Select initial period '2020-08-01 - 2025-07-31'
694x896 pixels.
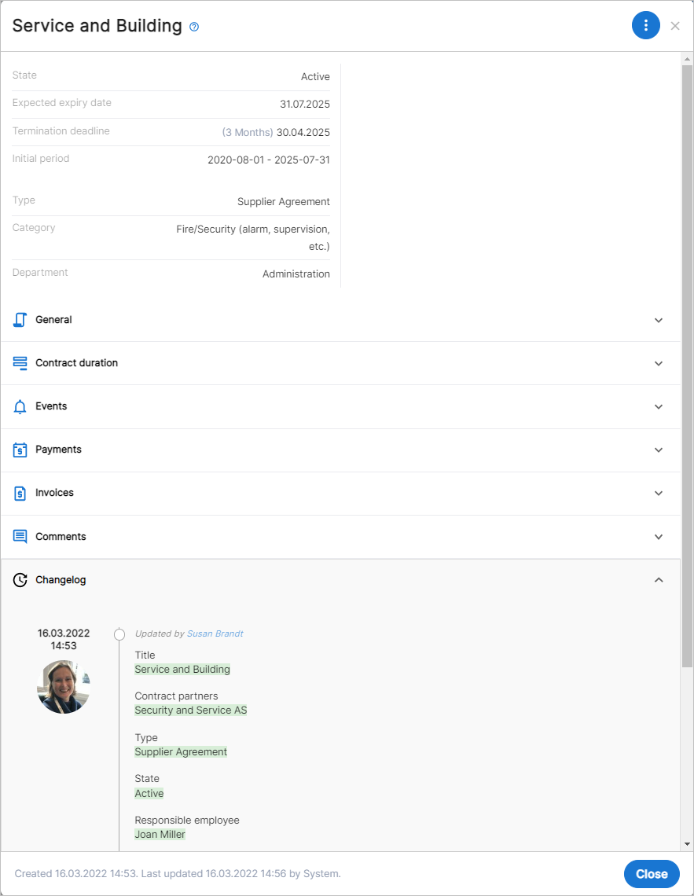pos(269,160)
